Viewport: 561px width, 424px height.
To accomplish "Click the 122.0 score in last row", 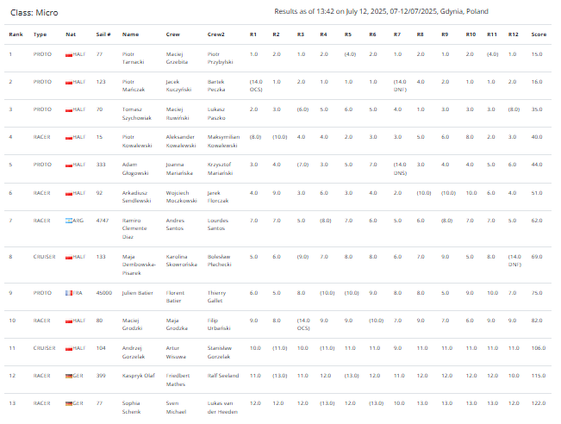I will [539, 403].
